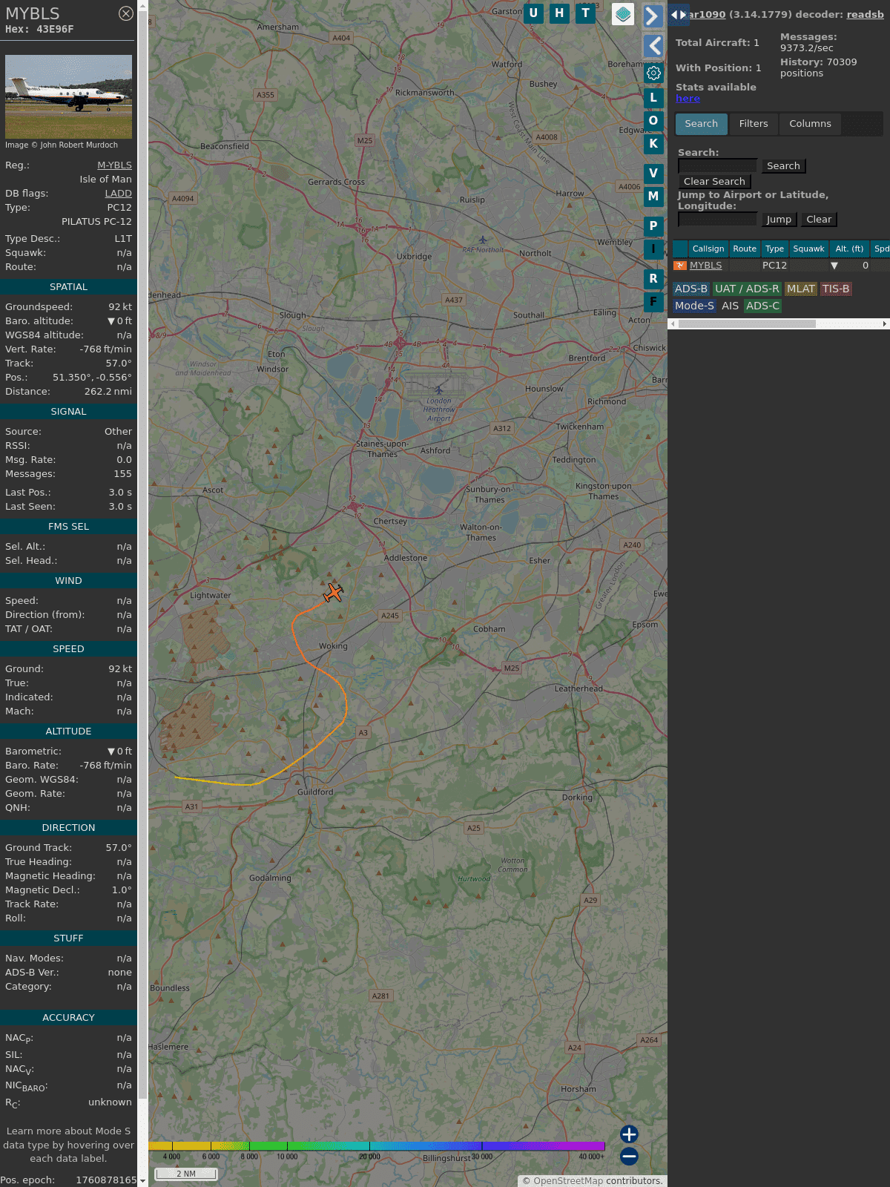Open the map layer switcher icon
This screenshot has height=1187, width=890.
[x=623, y=14]
